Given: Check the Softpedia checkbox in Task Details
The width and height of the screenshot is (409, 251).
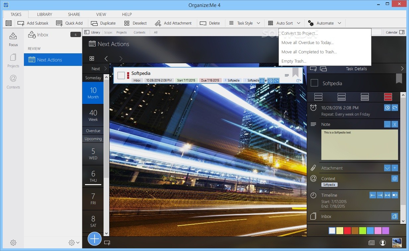Looking at the screenshot, I should (x=314, y=83).
